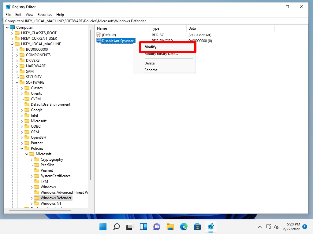The width and height of the screenshot is (313, 234).
Task: Open Widgets from taskbar
Action: tap(143, 227)
